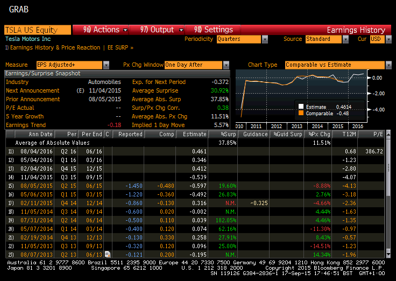Viewport: 396px width, 281px height.
Task: Click the Ann Date column header
Action: [34, 134]
